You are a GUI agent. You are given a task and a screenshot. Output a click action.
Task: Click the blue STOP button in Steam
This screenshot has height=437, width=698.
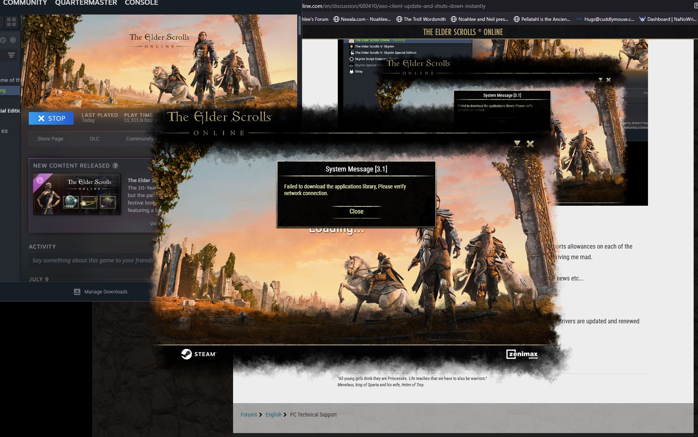coord(51,118)
